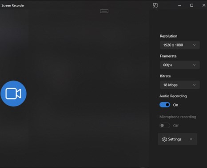Close the Screen Recorder window
The width and height of the screenshot is (207, 168).
click(204, 5)
